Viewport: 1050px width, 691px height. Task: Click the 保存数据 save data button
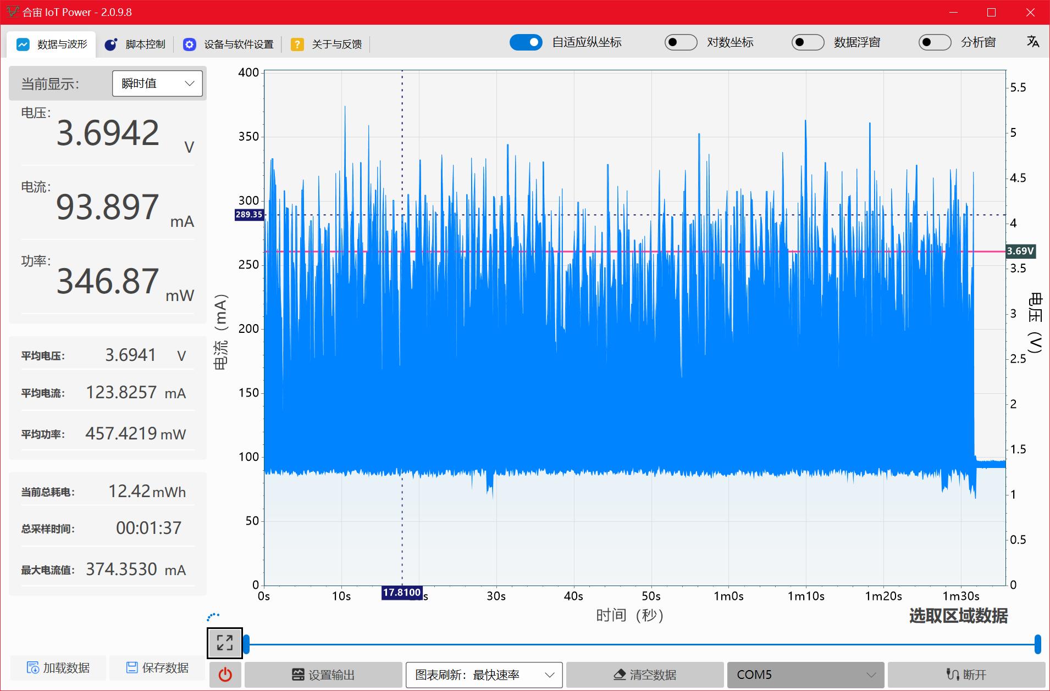157,668
